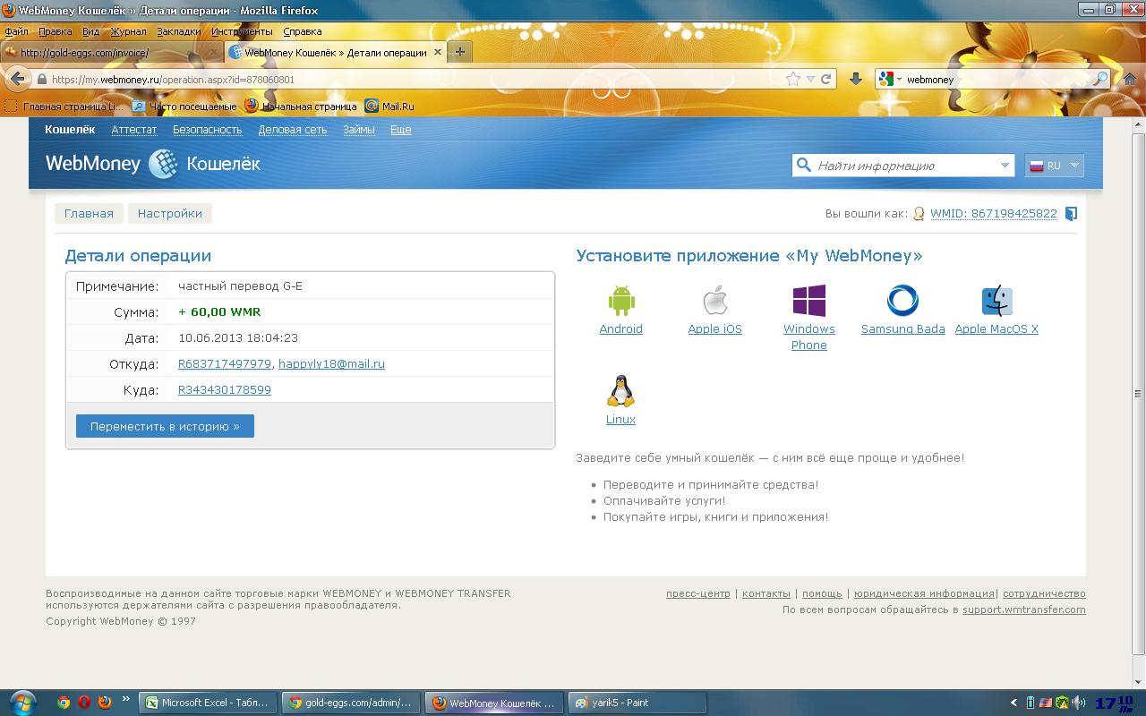Viewport: 1146px width, 716px height.
Task: Reload the page using the refresh icon
Action: [826, 79]
